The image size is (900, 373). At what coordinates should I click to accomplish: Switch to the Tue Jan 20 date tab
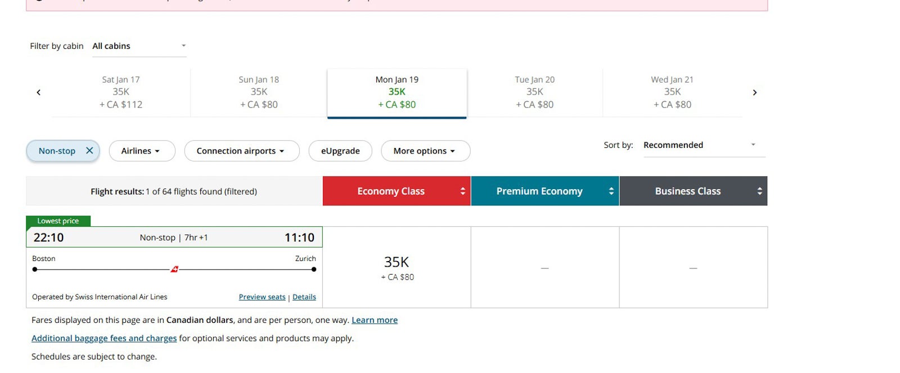coord(534,92)
